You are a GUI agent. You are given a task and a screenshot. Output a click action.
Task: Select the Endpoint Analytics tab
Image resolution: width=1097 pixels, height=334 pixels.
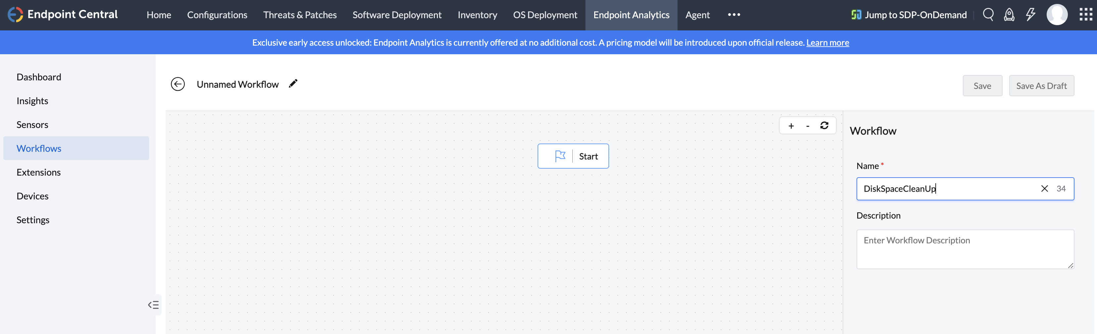[631, 15]
